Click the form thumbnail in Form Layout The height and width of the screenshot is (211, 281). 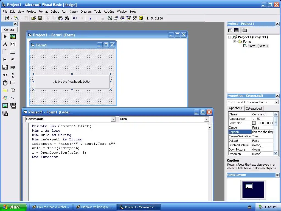249,186
